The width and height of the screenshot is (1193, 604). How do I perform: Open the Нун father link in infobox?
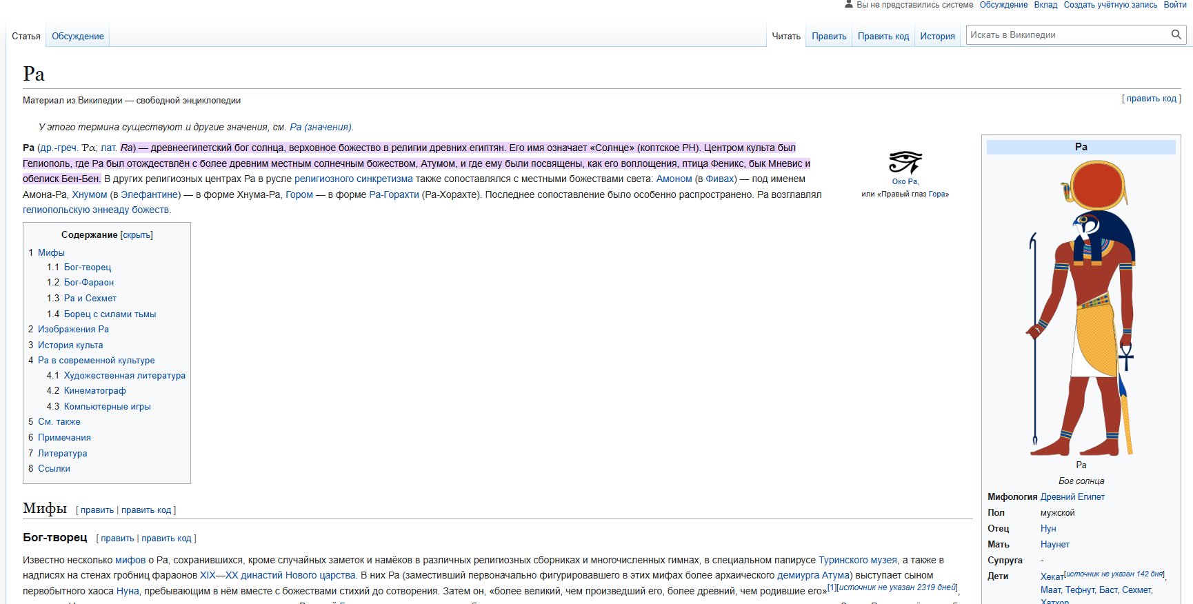pyautogui.click(x=1048, y=529)
